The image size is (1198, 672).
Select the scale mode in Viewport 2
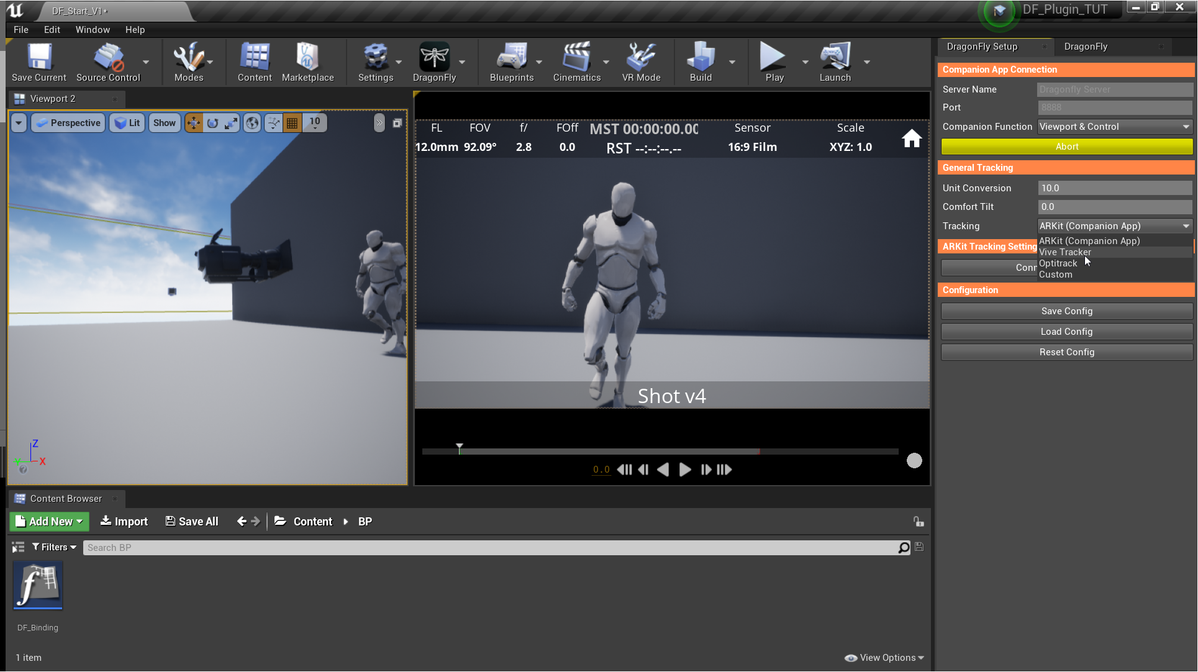(231, 123)
